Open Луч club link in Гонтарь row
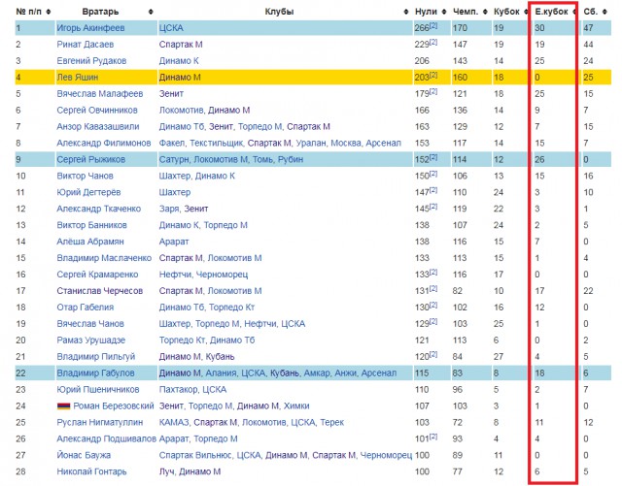The width and height of the screenshot is (622, 486). click(166, 471)
